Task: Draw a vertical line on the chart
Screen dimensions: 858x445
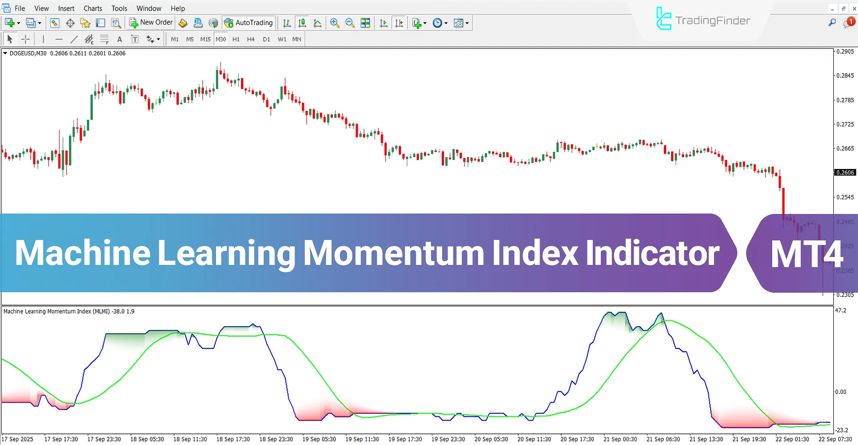Action: pos(43,39)
